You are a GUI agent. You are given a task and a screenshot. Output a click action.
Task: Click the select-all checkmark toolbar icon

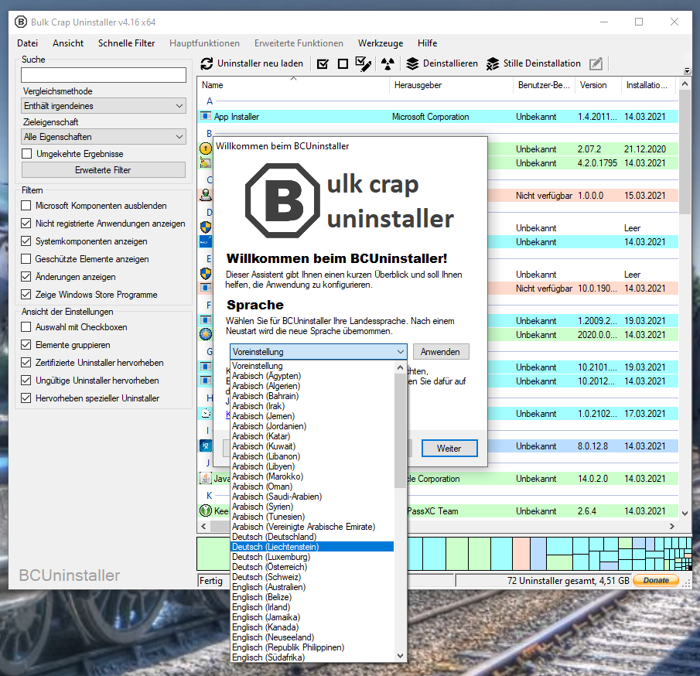point(323,64)
